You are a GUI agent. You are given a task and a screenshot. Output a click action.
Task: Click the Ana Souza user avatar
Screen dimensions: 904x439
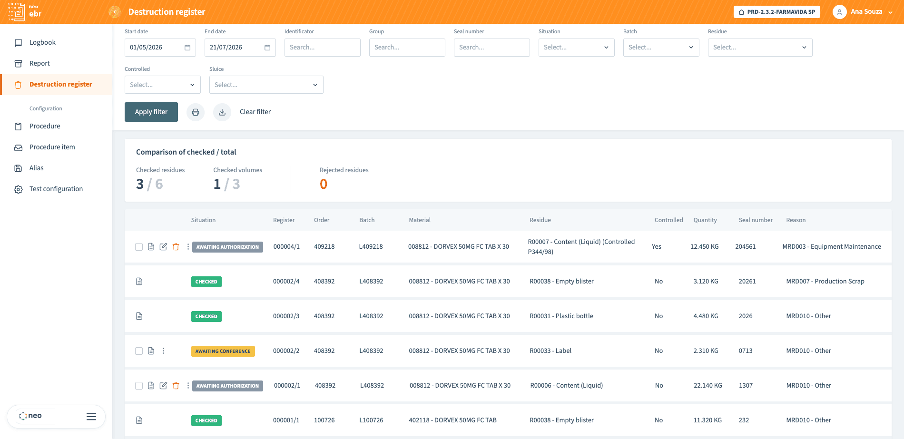click(x=839, y=12)
